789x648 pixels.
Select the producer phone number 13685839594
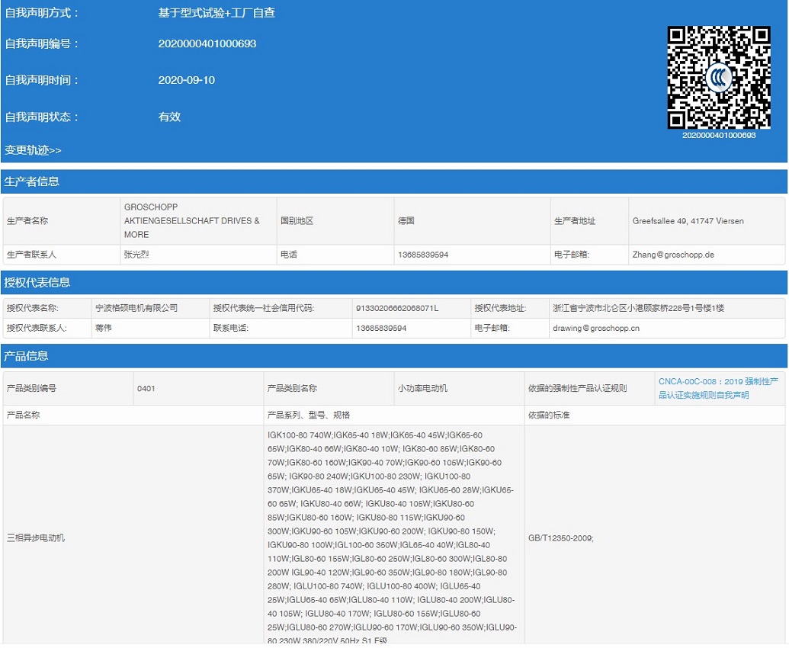[x=423, y=255]
